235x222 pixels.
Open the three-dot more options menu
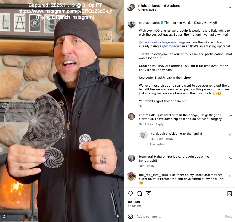229,8
